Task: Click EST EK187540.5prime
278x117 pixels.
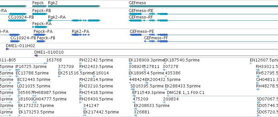Action: click(x=182, y=60)
